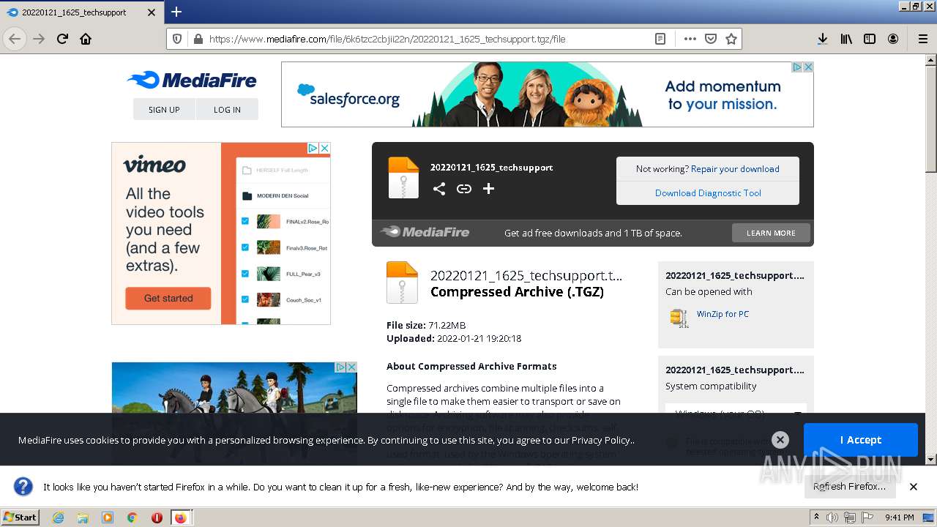Accept cookies with I Accept button
937x527 pixels.
[860, 440]
